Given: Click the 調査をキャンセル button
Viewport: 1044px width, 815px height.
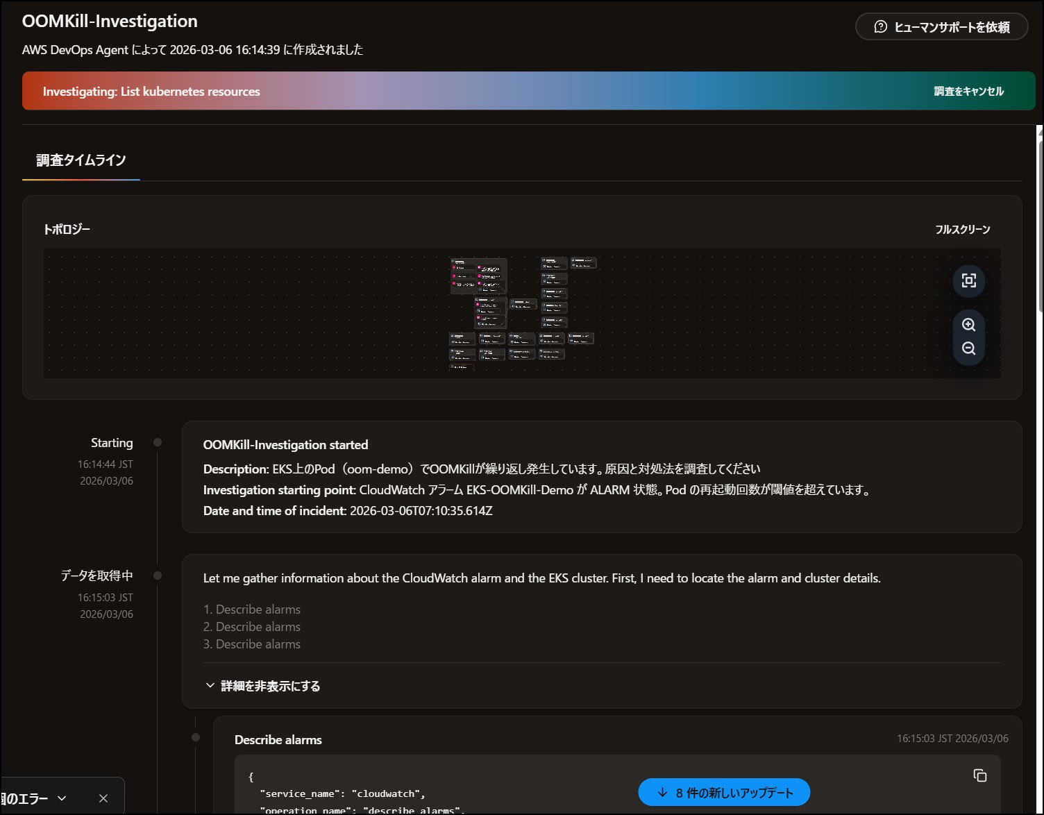Looking at the screenshot, I should [x=968, y=90].
